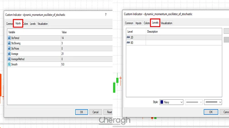
Task: Select the StoPeriod value 14 cell
Action: [x=86, y=38]
